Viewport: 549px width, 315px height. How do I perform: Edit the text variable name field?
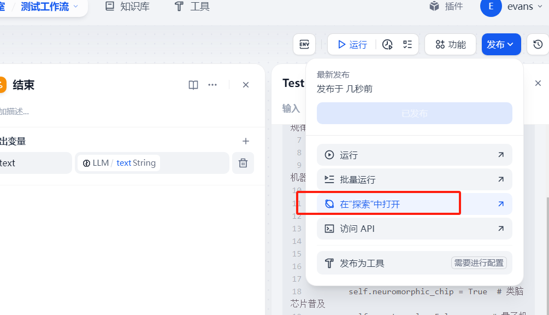click(35, 163)
